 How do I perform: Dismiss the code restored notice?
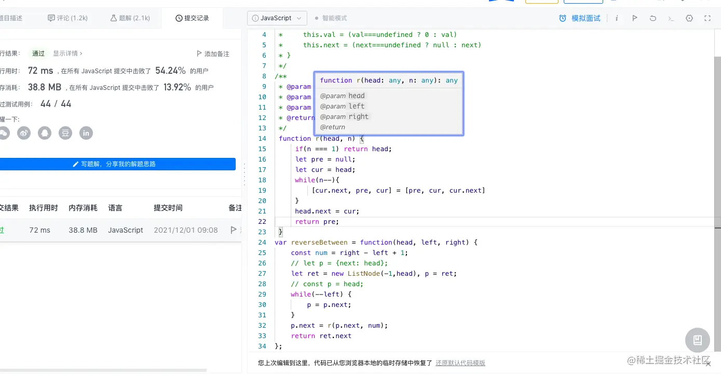pyautogui.click(x=708, y=364)
